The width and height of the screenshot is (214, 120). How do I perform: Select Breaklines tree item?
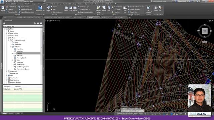[x=20, y=51]
